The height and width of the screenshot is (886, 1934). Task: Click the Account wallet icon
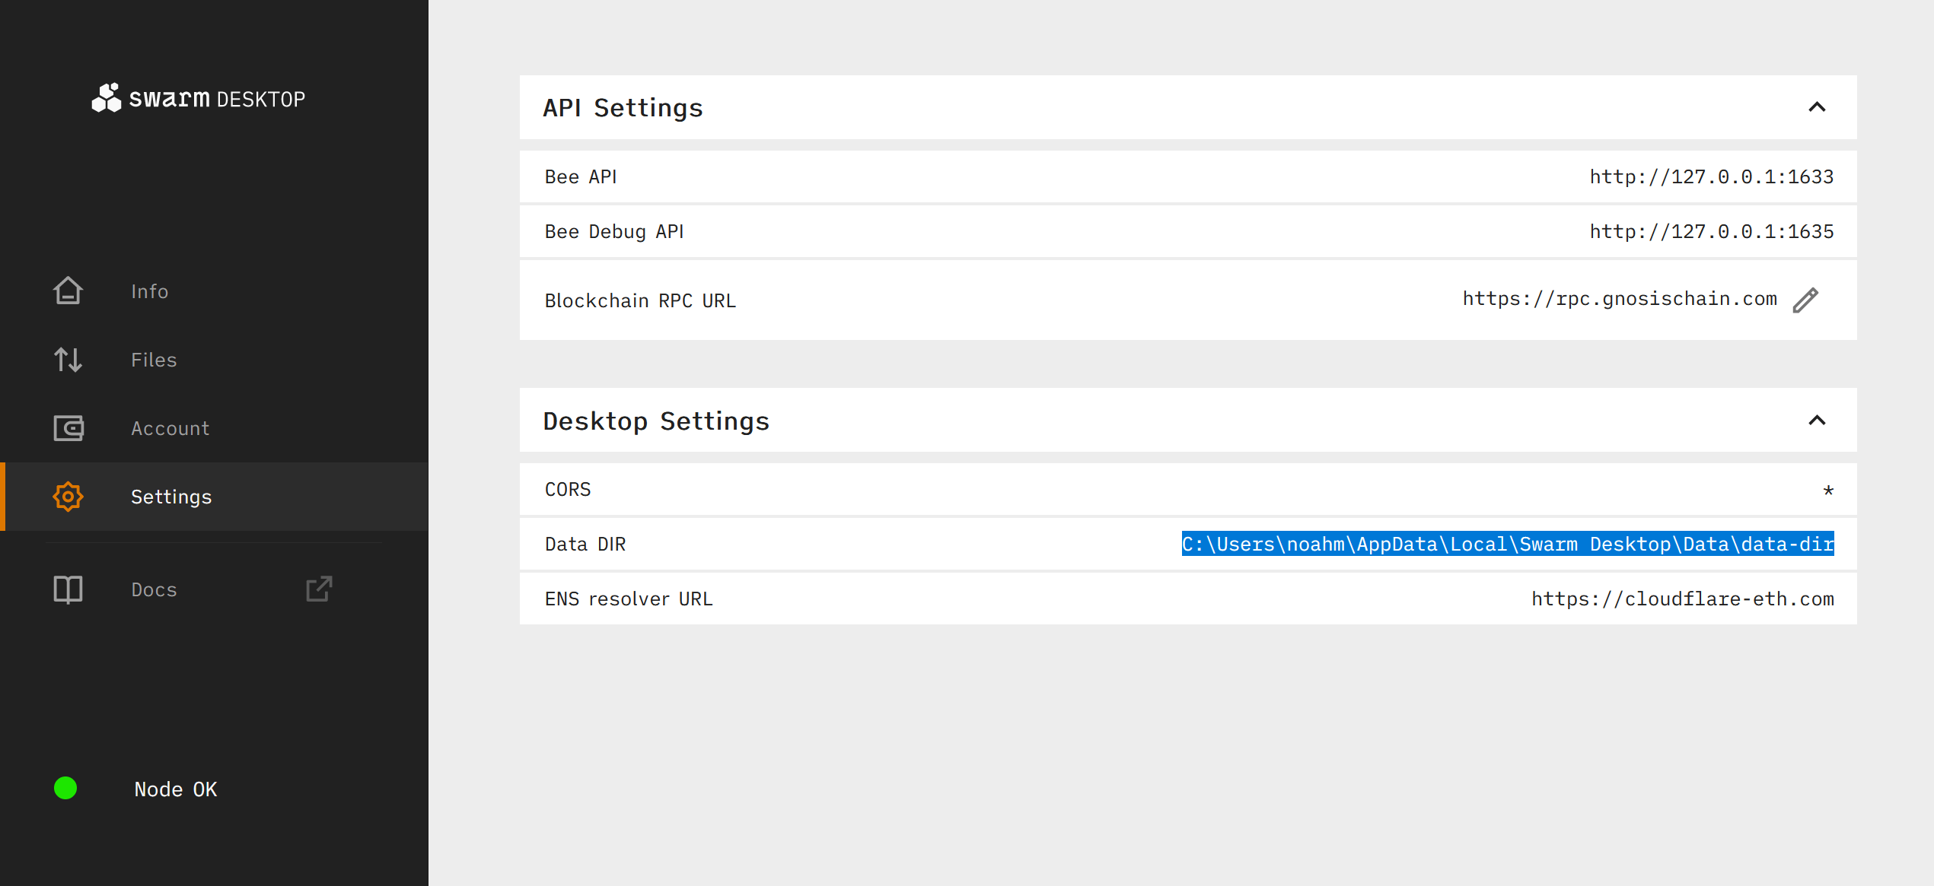click(x=68, y=428)
